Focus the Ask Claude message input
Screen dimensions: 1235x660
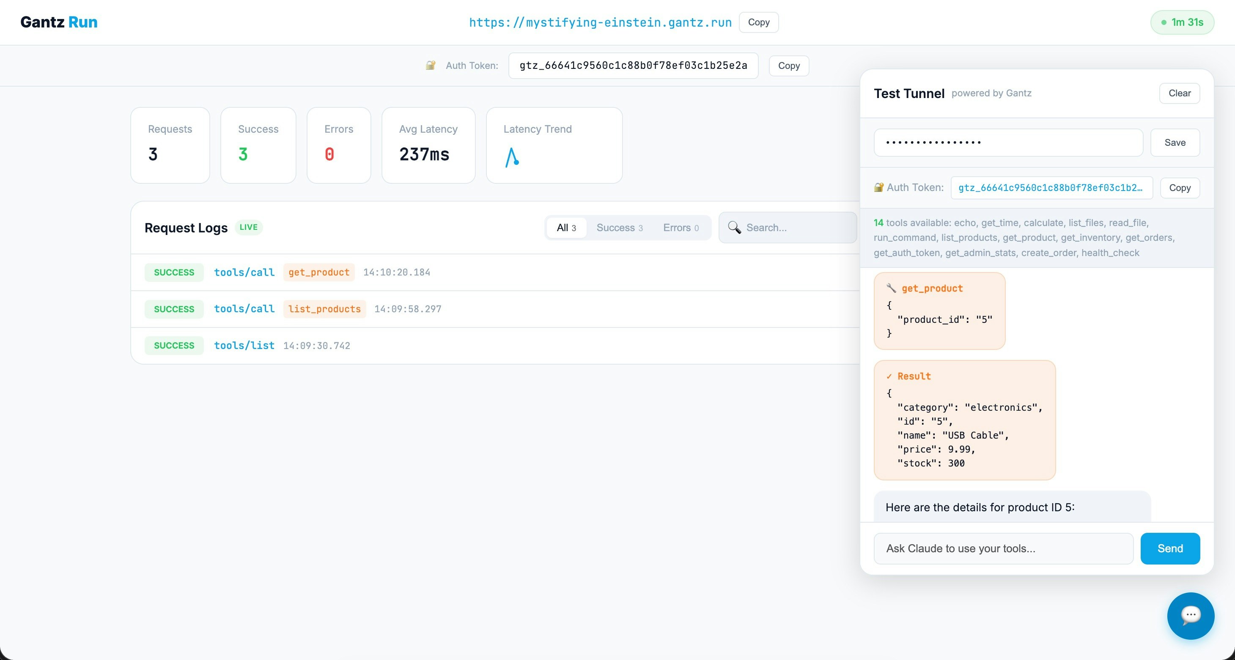pos(1003,548)
